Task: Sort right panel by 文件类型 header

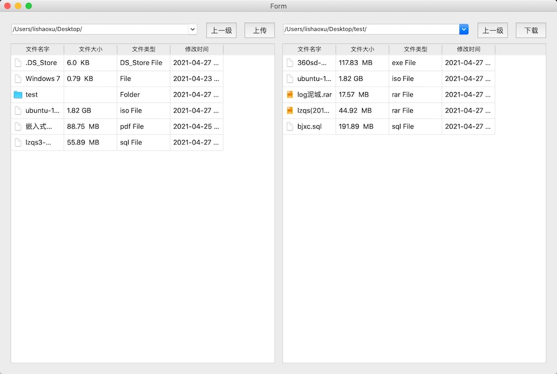Action: click(416, 50)
